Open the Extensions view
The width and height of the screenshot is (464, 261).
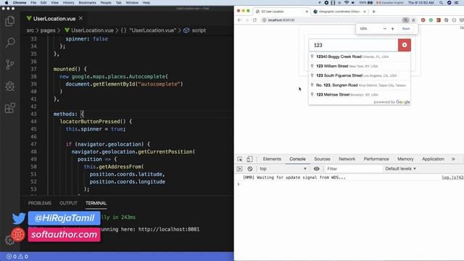click(x=10, y=108)
